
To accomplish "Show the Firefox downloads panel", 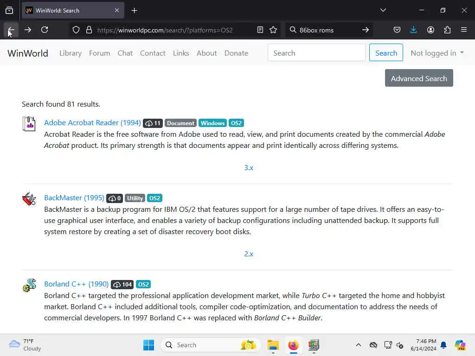I will pyautogui.click(x=413, y=30).
